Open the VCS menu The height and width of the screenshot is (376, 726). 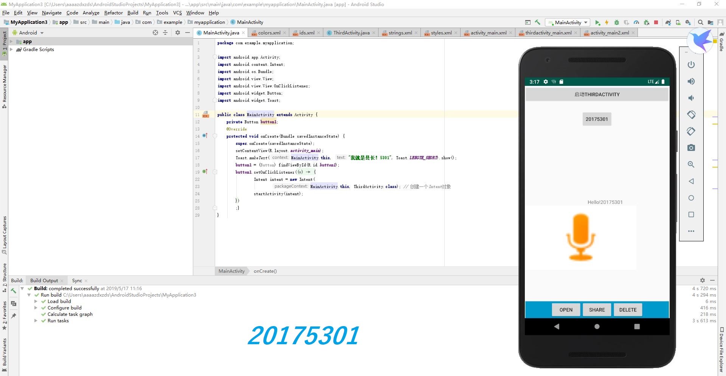pyautogui.click(x=177, y=13)
